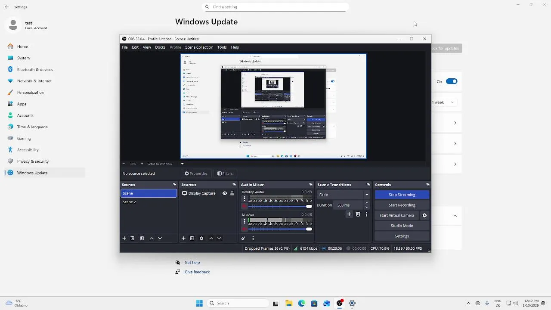Image resolution: width=551 pixels, height=310 pixels.
Task: Open the Help menu in OBS
Action: (235, 47)
